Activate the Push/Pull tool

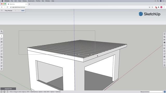click(2, 54)
